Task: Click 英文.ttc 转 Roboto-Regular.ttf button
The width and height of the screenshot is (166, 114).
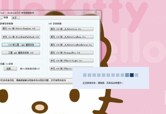Action: pos(21,28)
